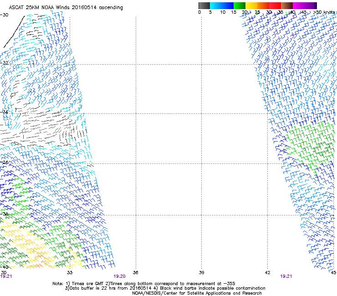Screen dimensions: 337x296
Task: Pick the cyan-to-blue 5–15 knots legend gradient
Action: point(222,5)
